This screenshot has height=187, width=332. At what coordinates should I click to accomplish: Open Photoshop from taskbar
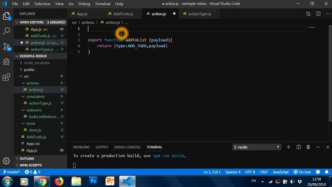[x=93, y=181]
